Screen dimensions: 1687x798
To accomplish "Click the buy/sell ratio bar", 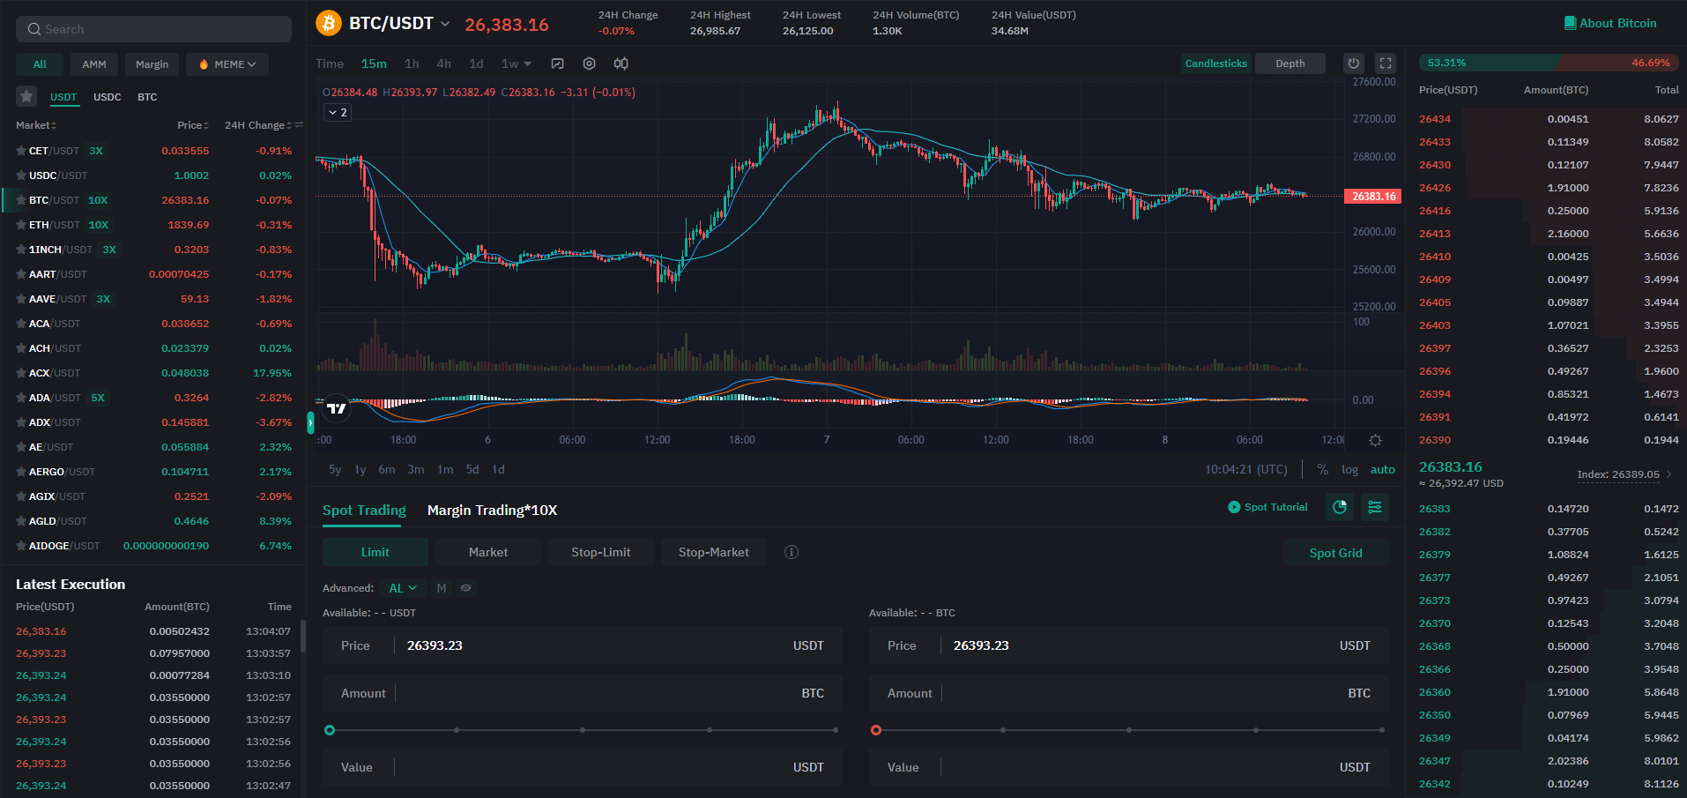I will point(1549,63).
